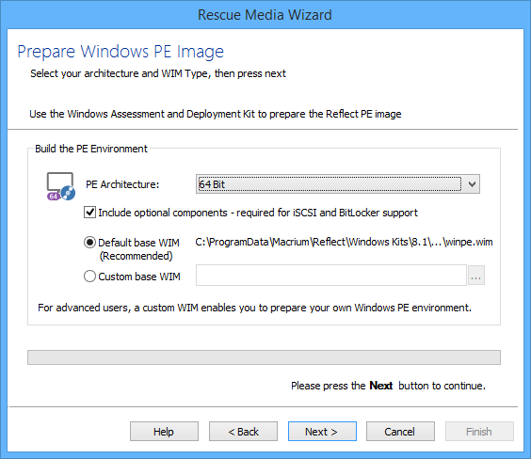Screen dimensions: 531x459
Task: Click the Custom base WIM path field
Action: [331, 276]
